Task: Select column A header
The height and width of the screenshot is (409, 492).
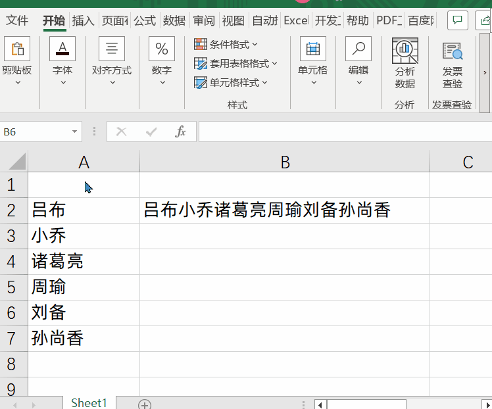Action: 84,162
